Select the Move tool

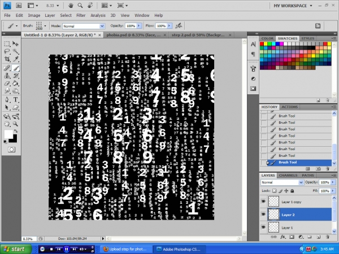pyautogui.click(x=16, y=44)
